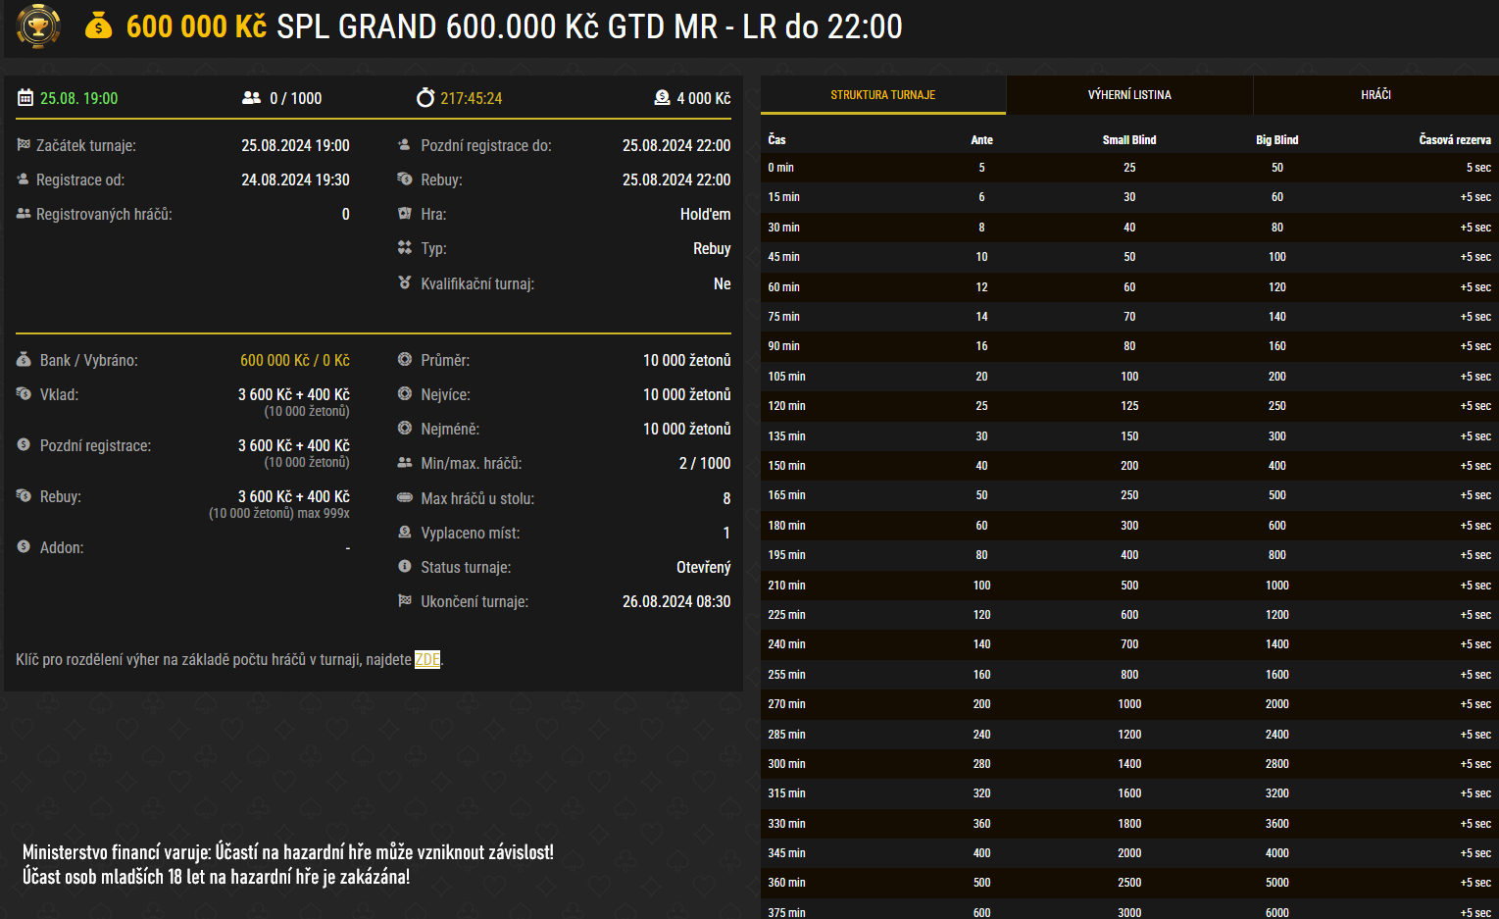Image resolution: width=1499 pixels, height=919 pixels.
Task: Click the medal icon beside Kvalifikační turnaj
Action: pyautogui.click(x=404, y=283)
